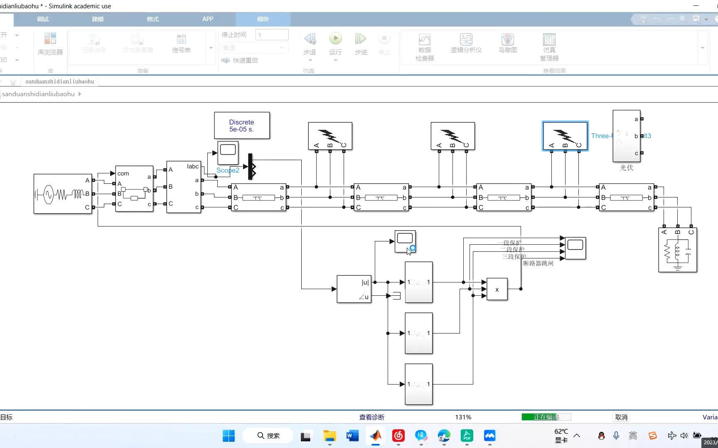
Task: Expand the 步退 options arrow
Action: point(310,61)
